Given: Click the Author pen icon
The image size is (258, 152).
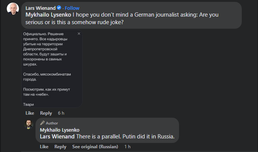Looking at the screenshot, I should pos(42,123).
